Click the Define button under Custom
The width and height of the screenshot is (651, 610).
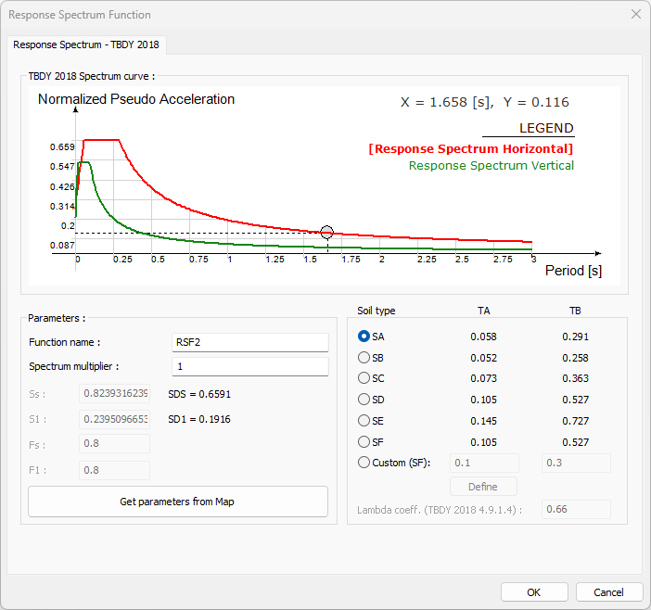tap(483, 487)
